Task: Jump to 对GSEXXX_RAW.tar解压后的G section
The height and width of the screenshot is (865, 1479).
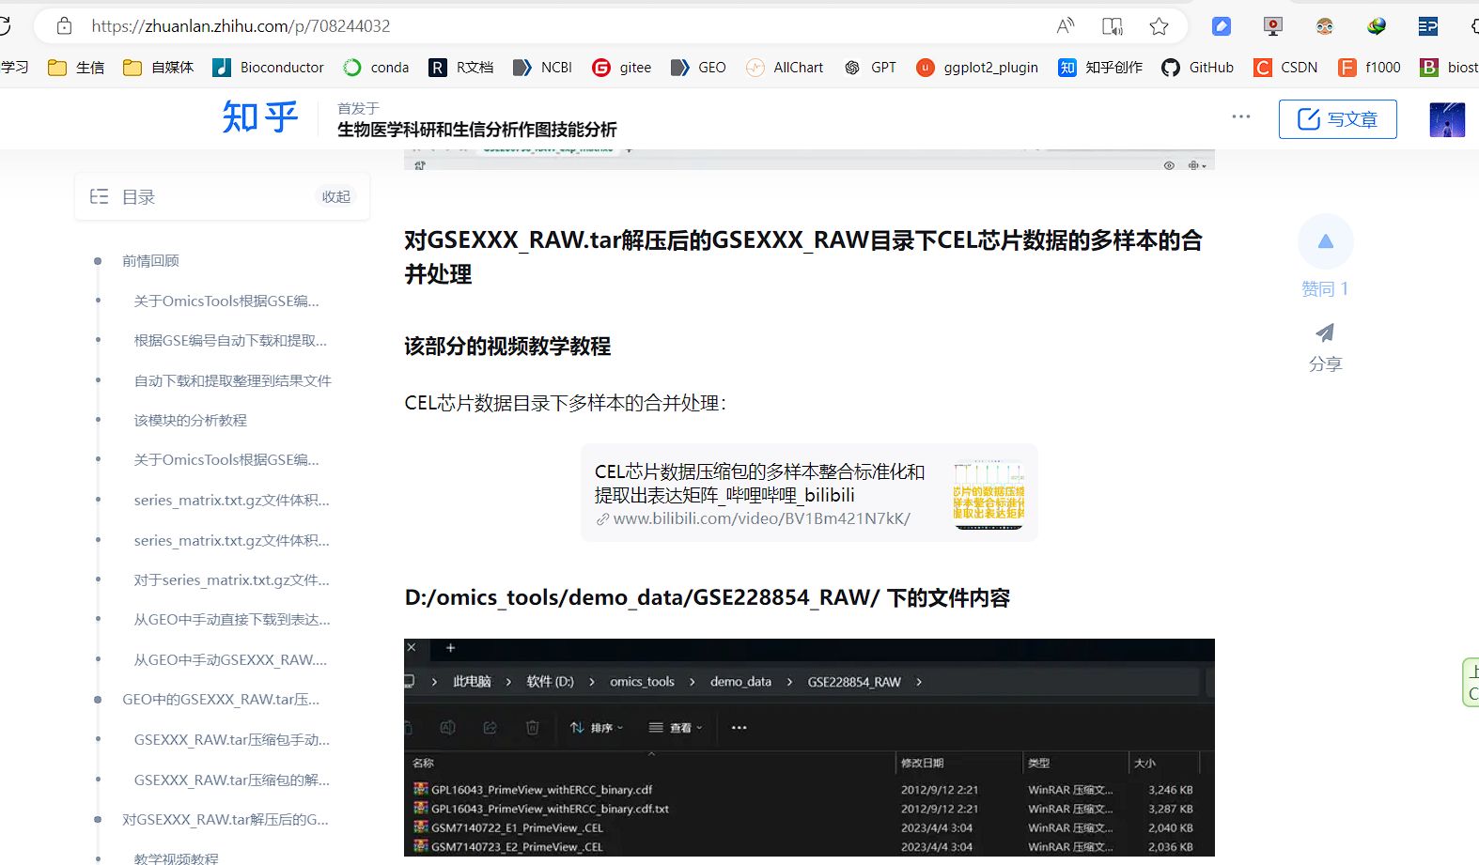Action: (x=226, y=820)
